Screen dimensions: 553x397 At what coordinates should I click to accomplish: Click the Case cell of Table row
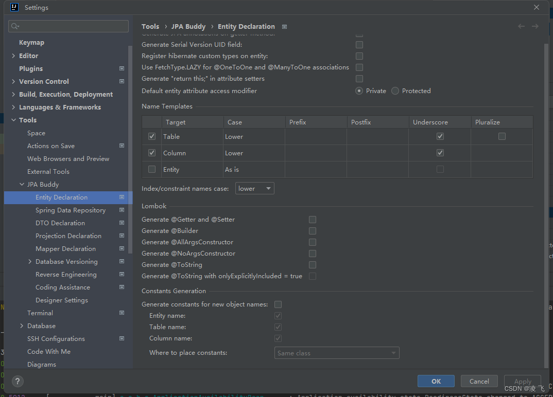point(254,137)
